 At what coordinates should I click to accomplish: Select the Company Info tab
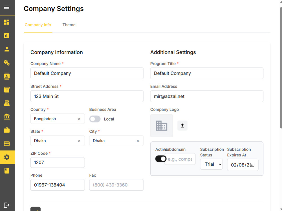[38, 25]
